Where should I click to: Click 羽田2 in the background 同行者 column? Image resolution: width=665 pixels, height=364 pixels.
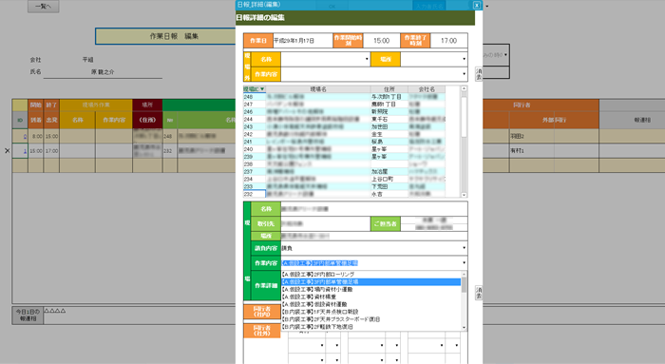click(517, 136)
